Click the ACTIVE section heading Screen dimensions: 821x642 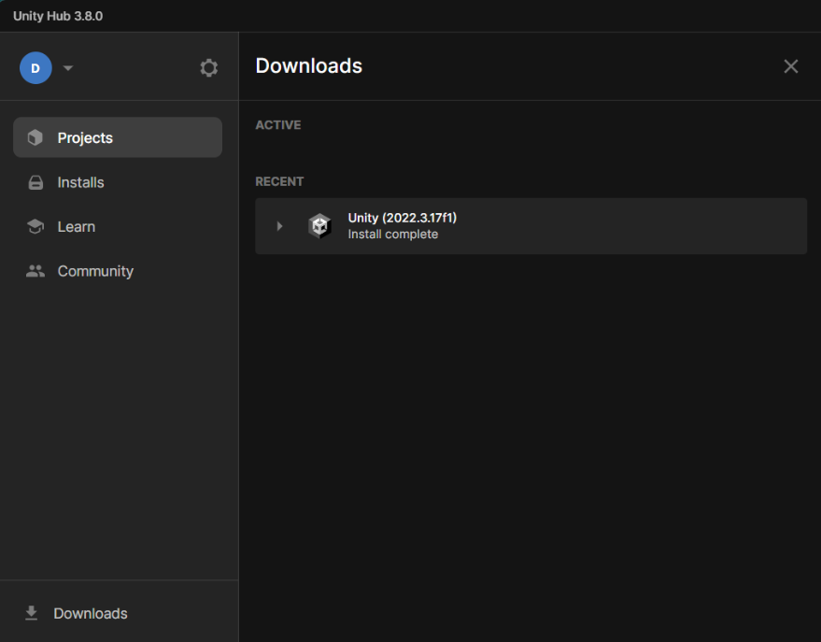coord(278,125)
